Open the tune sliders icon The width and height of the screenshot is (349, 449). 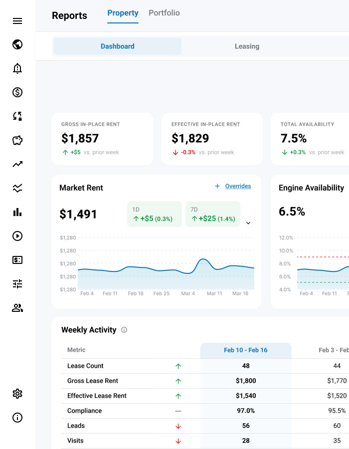point(17,284)
